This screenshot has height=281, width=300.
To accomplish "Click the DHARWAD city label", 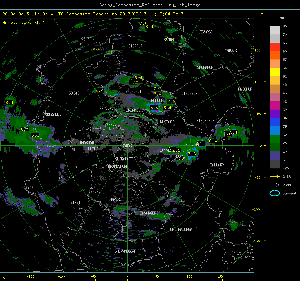I will click(87, 143).
